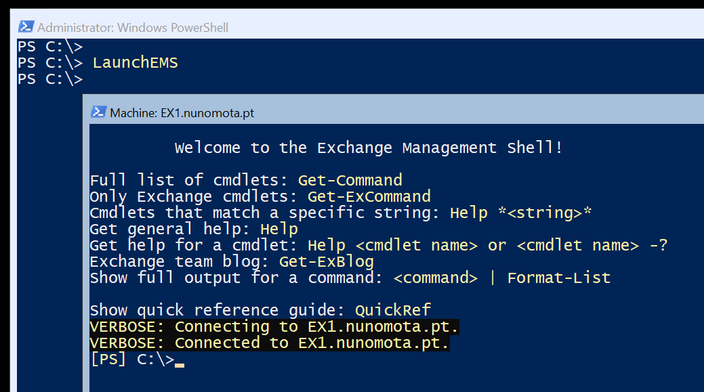The width and height of the screenshot is (704, 392).
Task: Click the Help *<string>* text
Action: click(x=520, y=213)
